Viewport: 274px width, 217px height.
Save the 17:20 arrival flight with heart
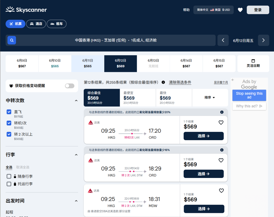(x=221, y=123)
